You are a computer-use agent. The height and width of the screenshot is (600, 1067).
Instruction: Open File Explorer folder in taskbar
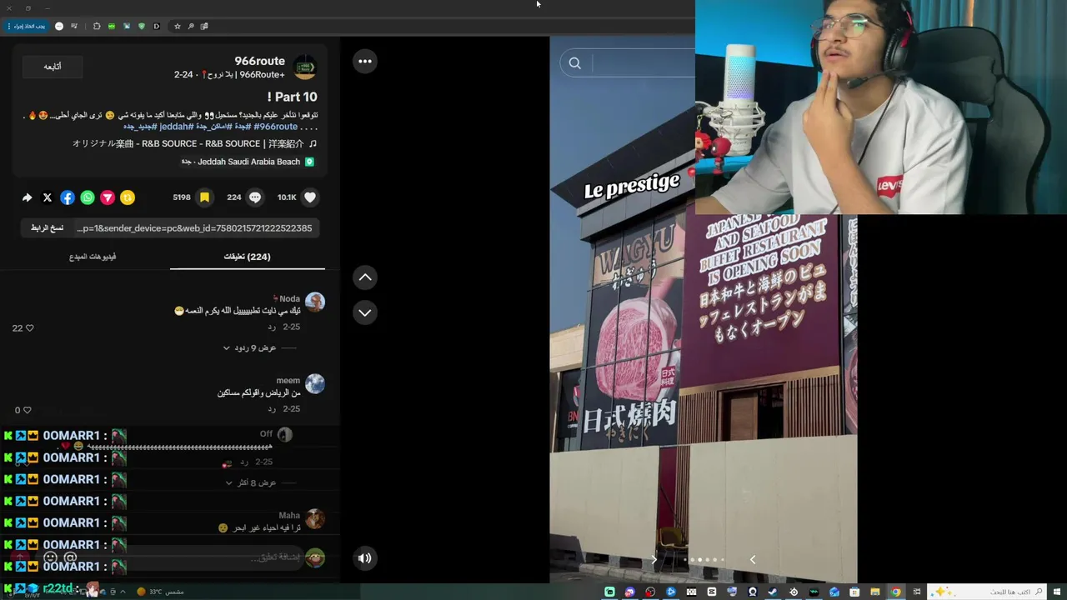[x=874, y=592]
